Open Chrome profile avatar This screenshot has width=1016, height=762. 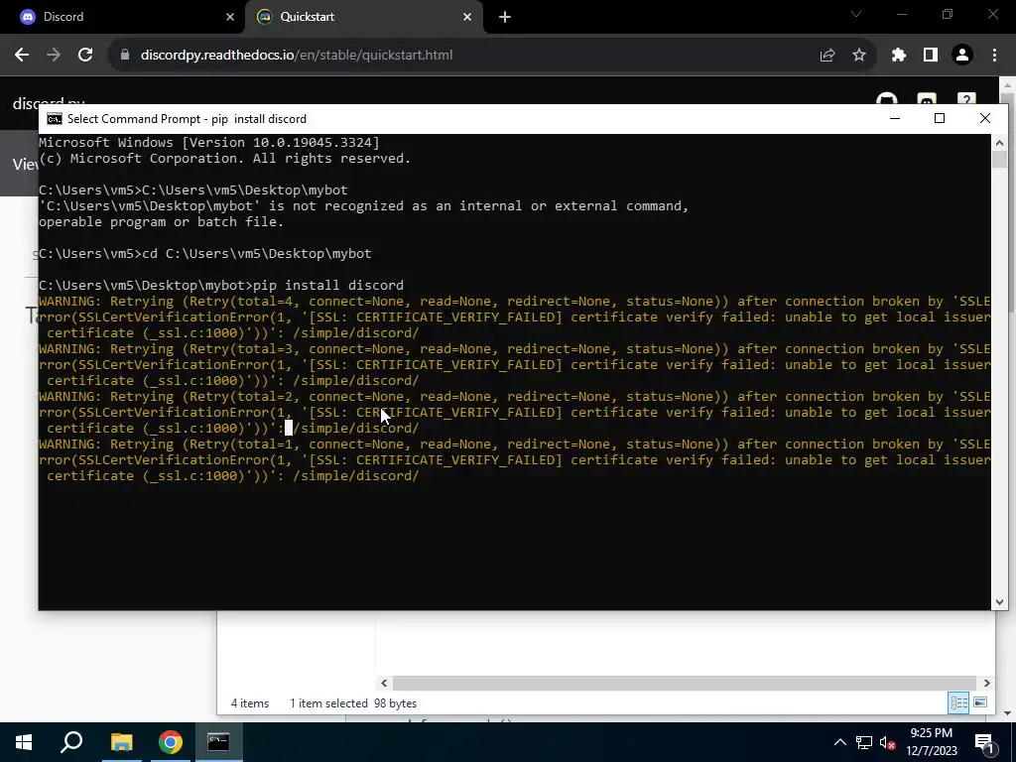pos(962,56)
